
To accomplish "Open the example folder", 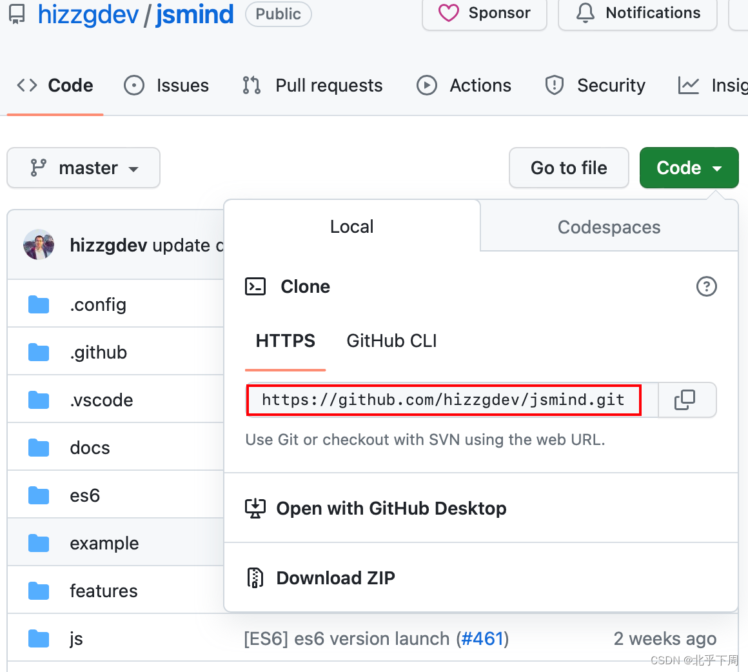I will [x=104, y=543].
